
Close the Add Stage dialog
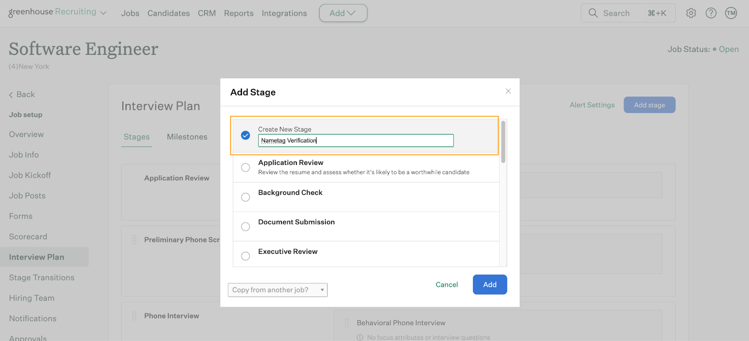[508, 91]
